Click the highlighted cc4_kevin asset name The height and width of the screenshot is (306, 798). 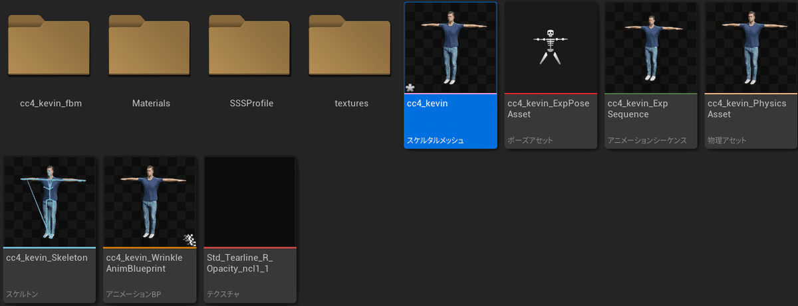point(427,104)
